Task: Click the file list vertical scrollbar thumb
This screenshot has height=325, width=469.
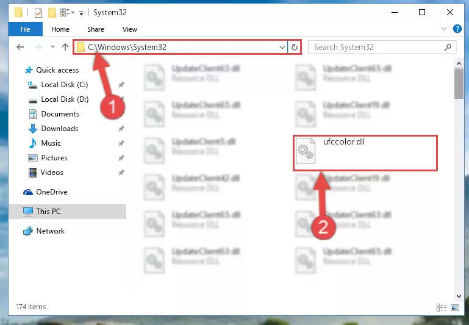Action: click(x=459, y=84)
